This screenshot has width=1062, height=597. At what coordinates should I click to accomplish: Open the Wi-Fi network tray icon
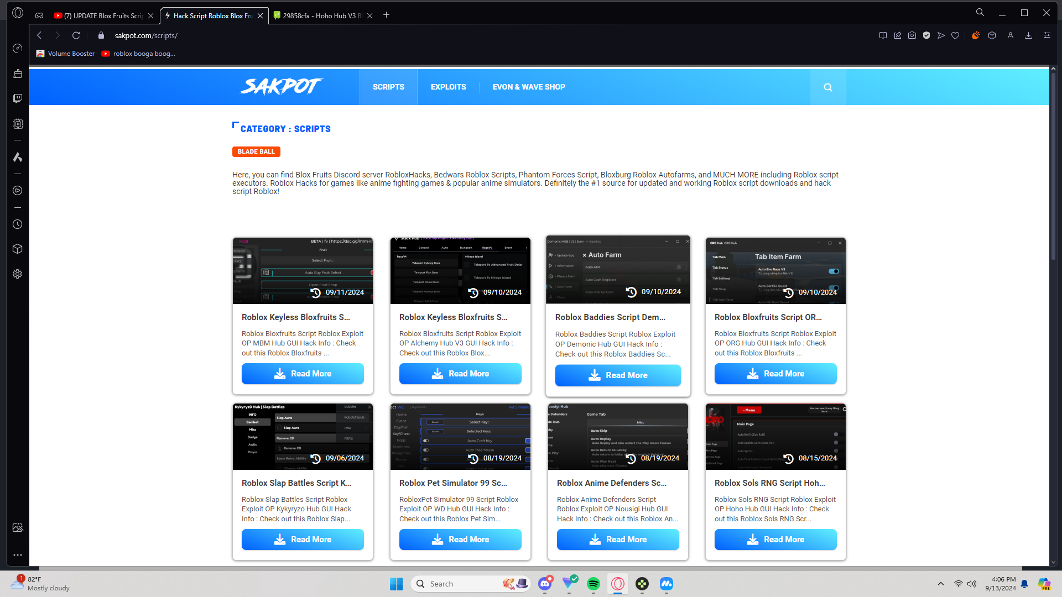(x=958, y=584)
